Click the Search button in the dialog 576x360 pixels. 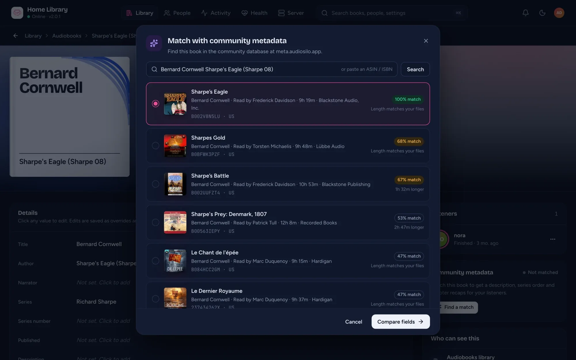(x=415, y=69)
